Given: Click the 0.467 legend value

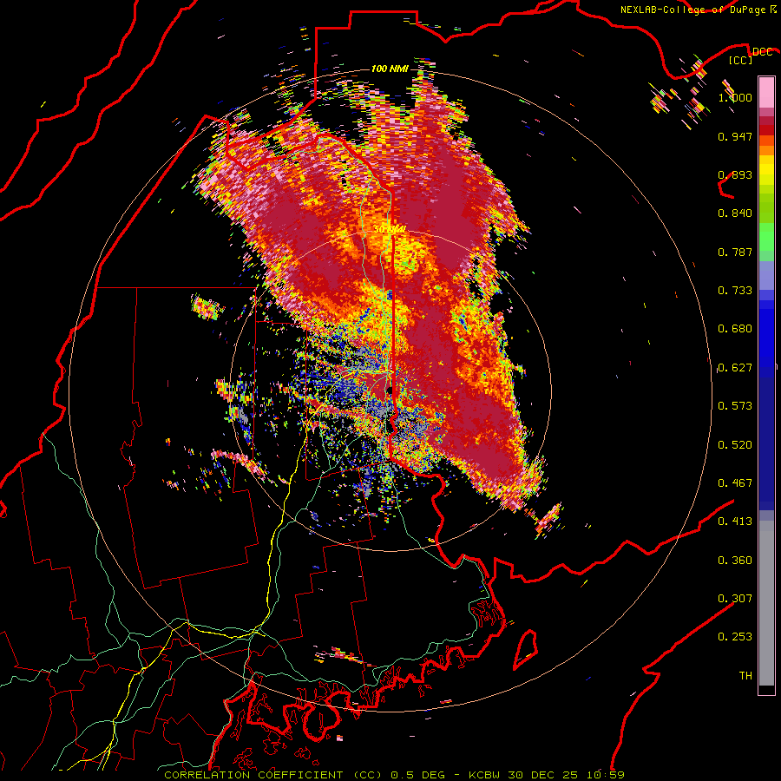Looking at the screenshot, I should click(x=735, y=483).
